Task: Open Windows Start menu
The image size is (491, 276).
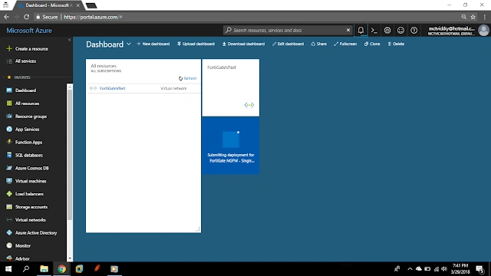Action: (8, 269)
